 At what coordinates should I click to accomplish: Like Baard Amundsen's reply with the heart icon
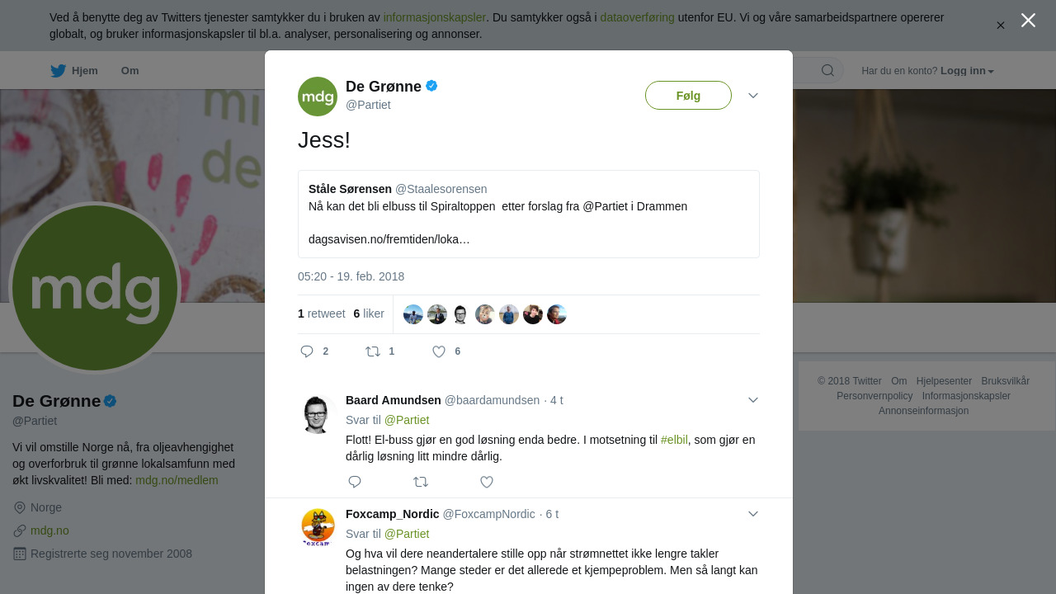[x=487, y=482]
